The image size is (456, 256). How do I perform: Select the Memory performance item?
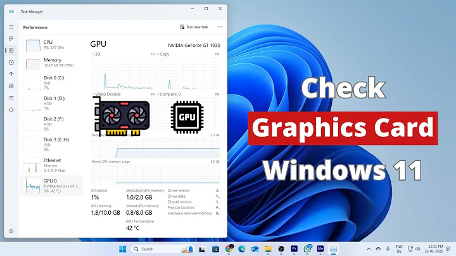(52, 63)
